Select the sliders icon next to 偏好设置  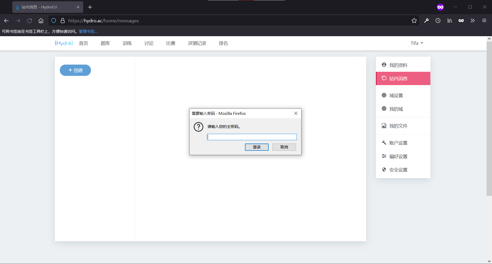384,156
